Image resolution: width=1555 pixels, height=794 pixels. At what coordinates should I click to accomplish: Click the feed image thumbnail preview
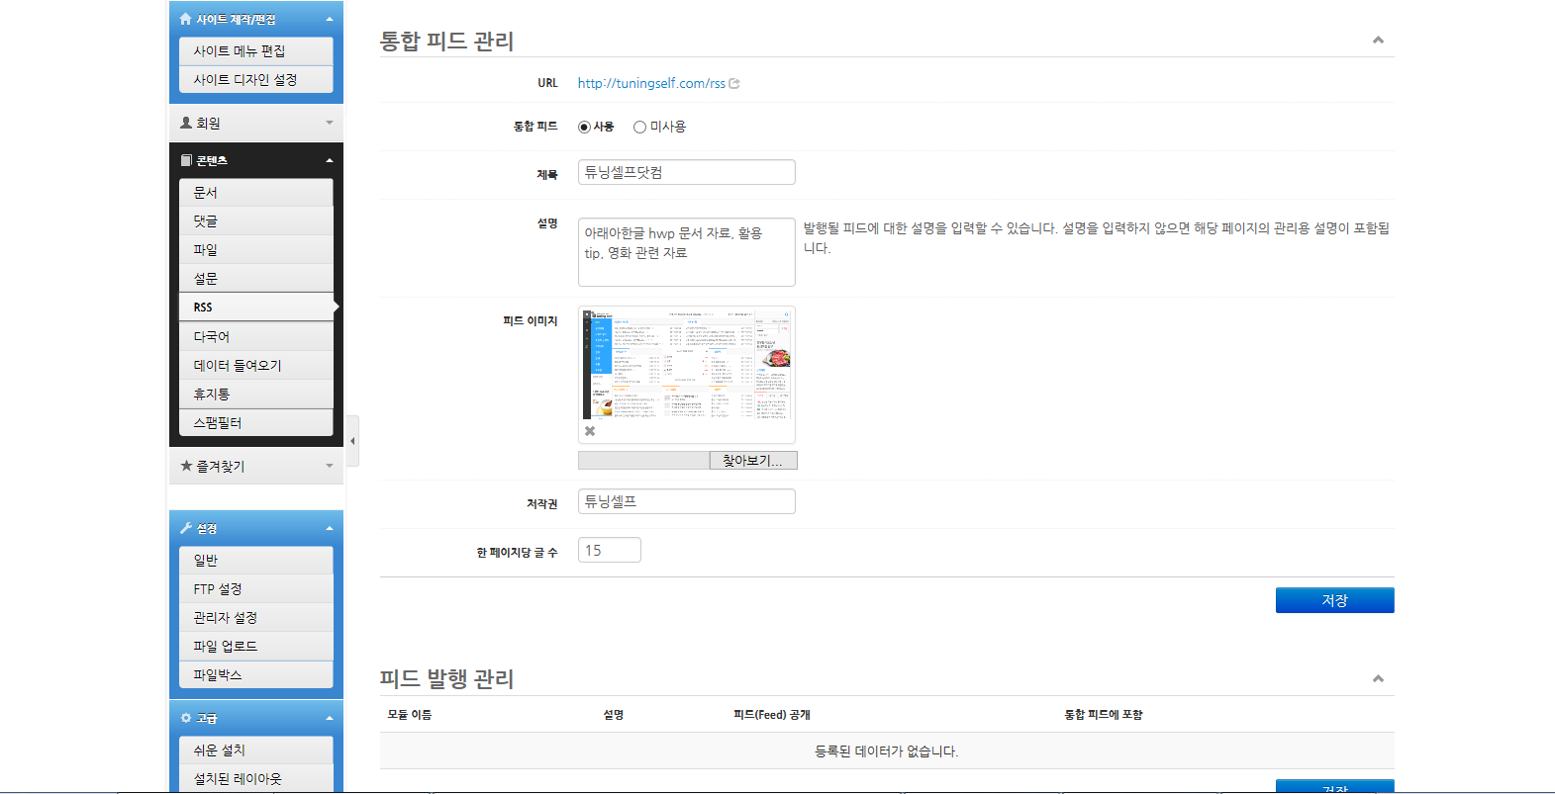[686, 365]
